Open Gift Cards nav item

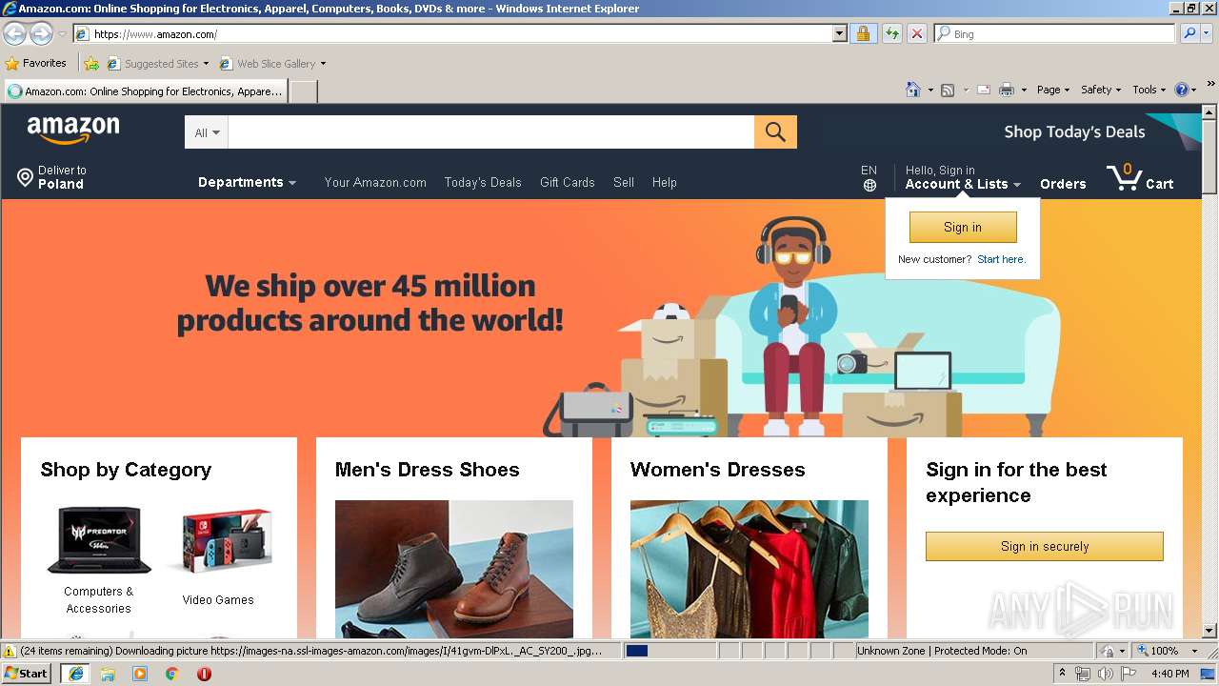coord(567,182)
